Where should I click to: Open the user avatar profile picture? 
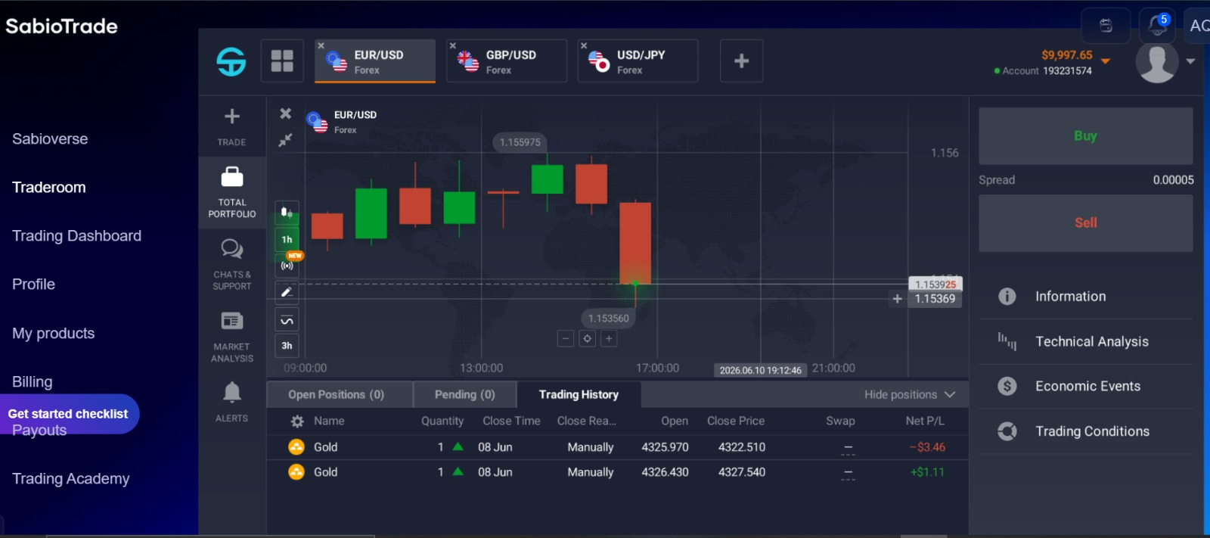(1156, 61)
